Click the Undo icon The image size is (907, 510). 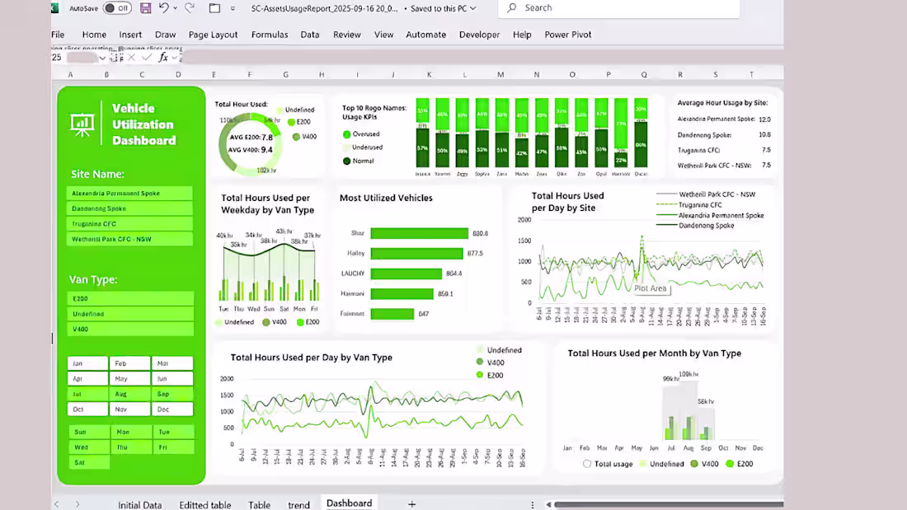[x=163, y=8]
